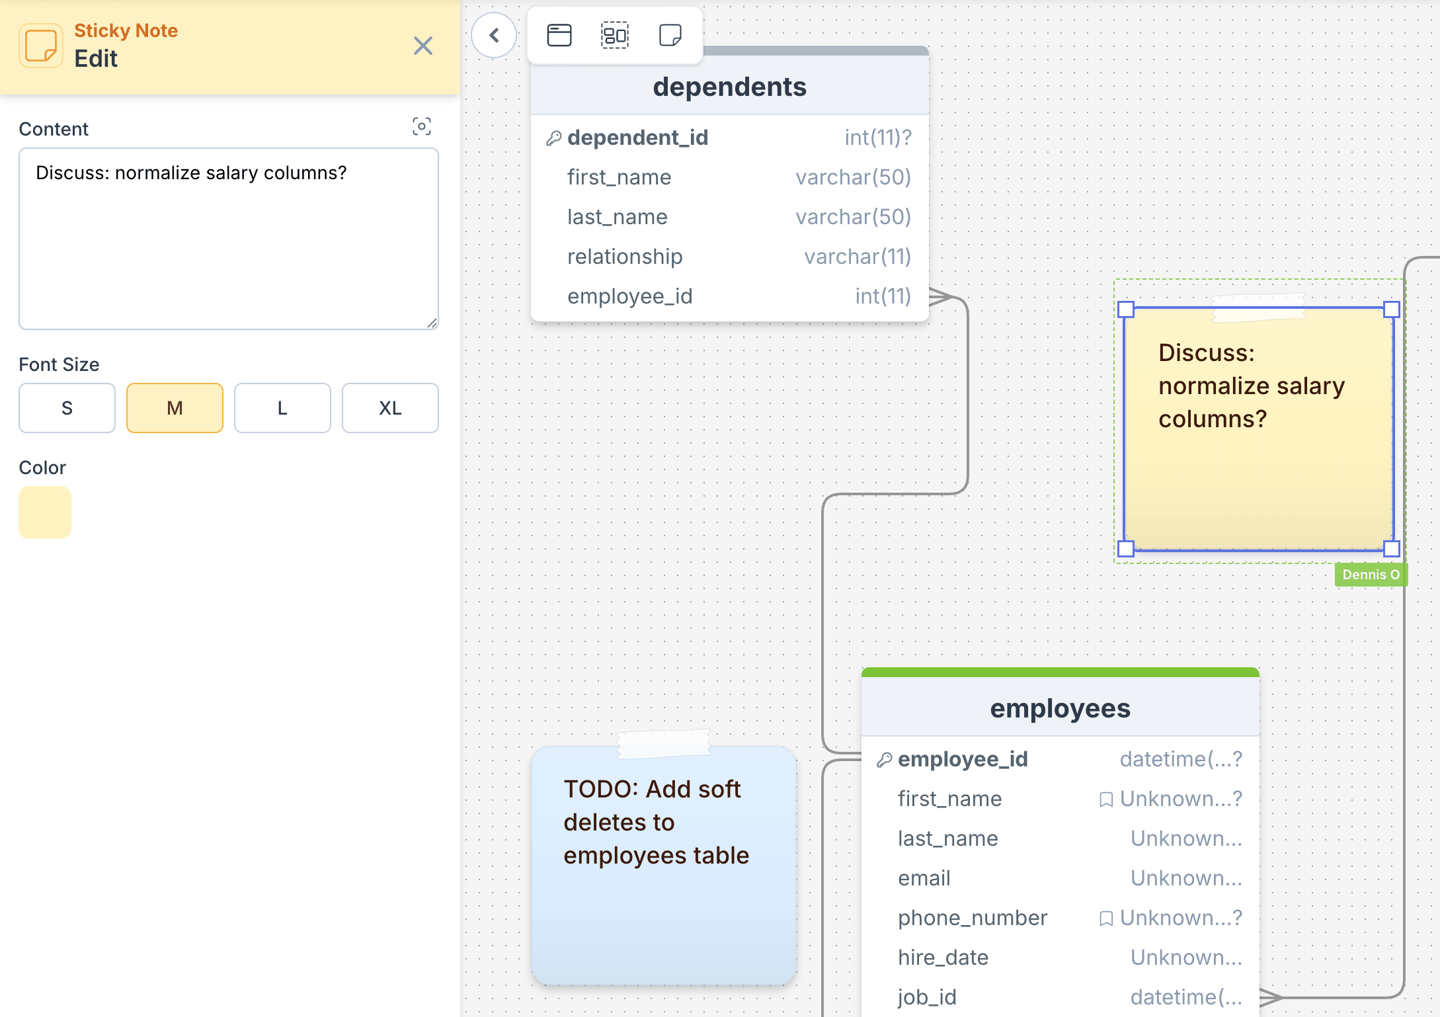Click the add table icon in toolbar
Viewport: 1440px width, 1017px height.
[x=559, y=35]
